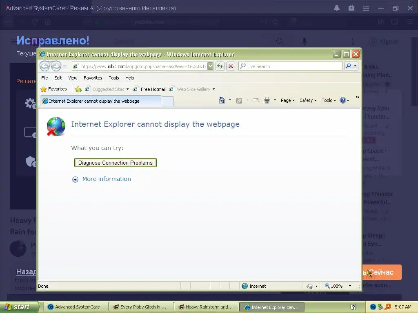
Task: Open the Help menu
Action: click(129, 78)
